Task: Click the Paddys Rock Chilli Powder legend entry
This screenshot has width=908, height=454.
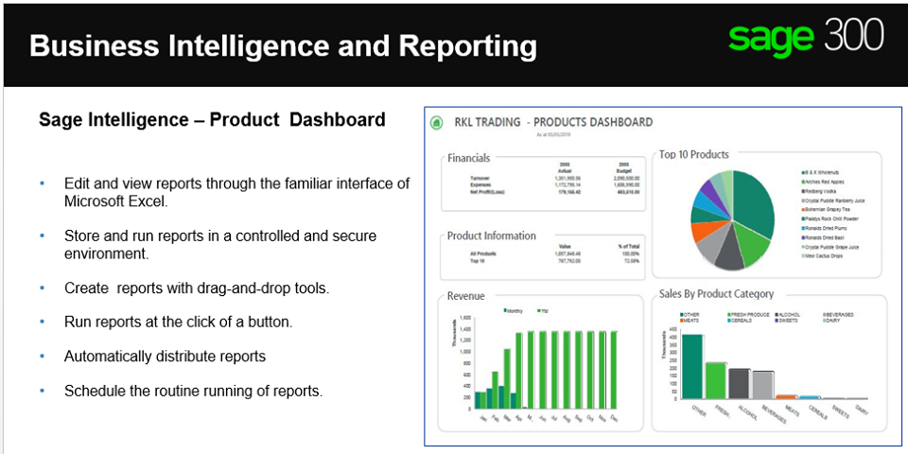Action: point(829,218)
